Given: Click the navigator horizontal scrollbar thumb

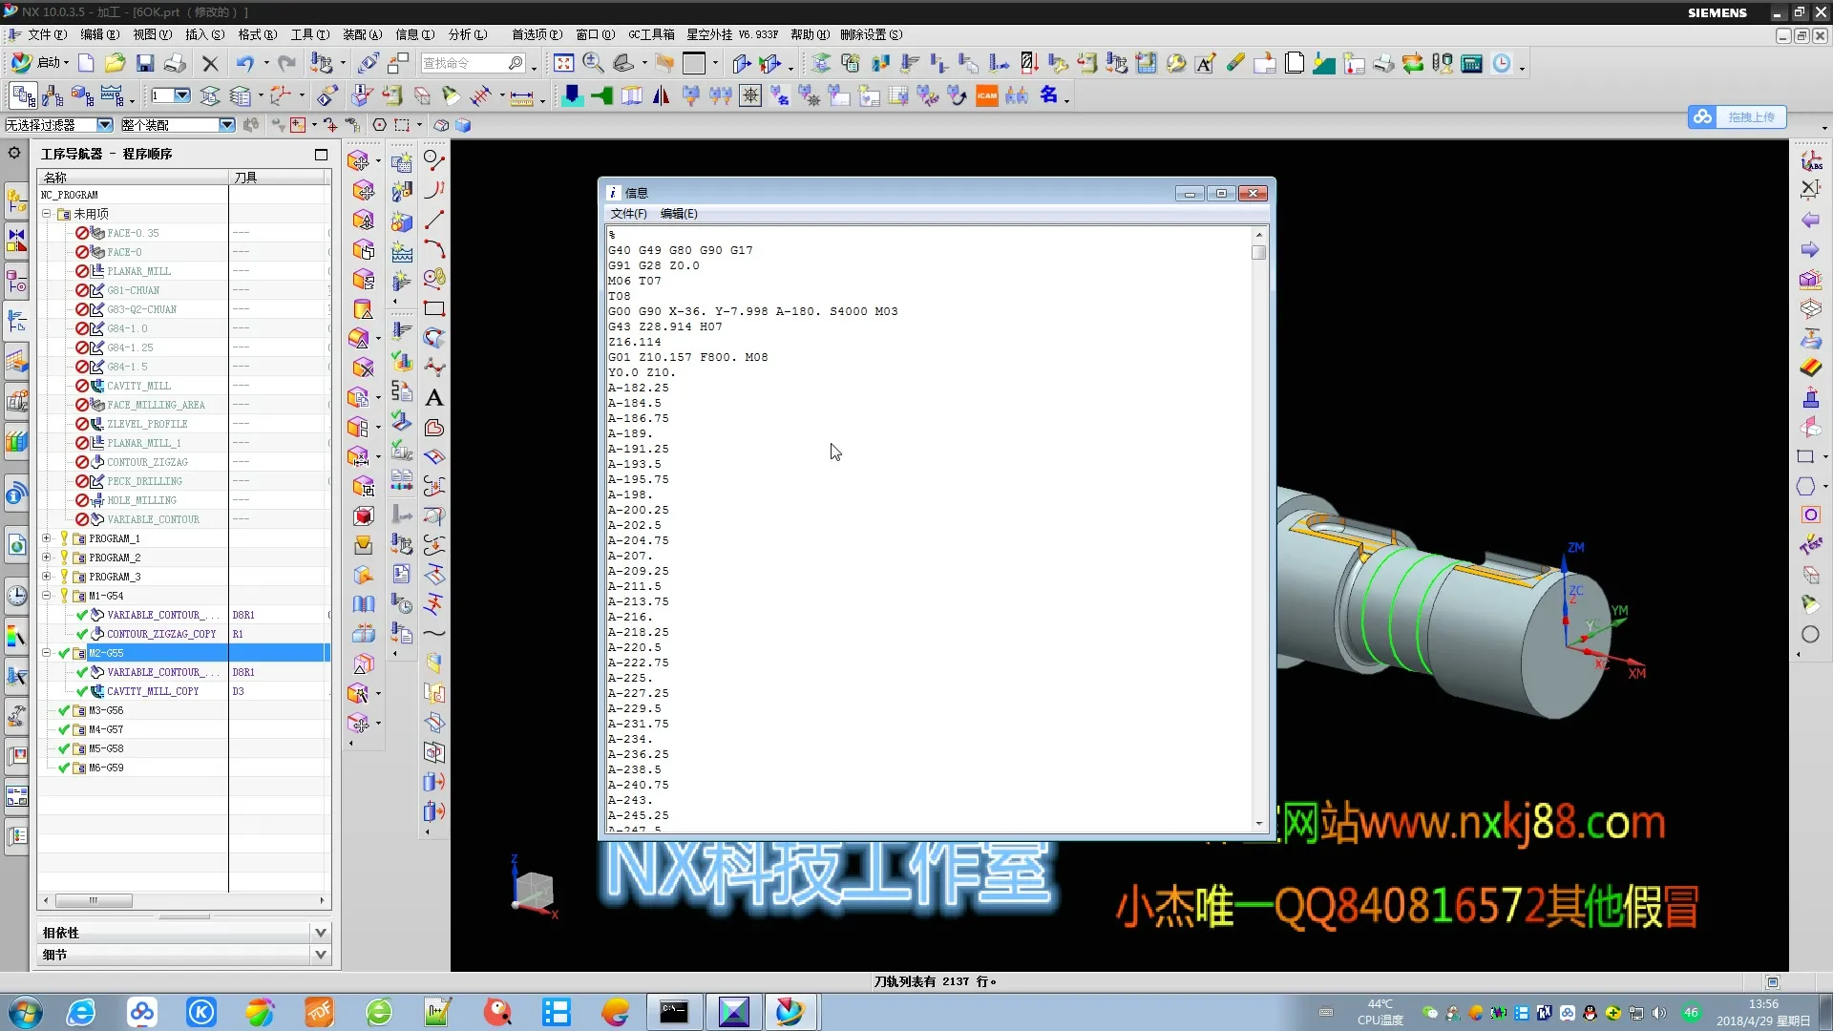Looking at the screenshot, I should pyautogui.click(x=94, y=900).
